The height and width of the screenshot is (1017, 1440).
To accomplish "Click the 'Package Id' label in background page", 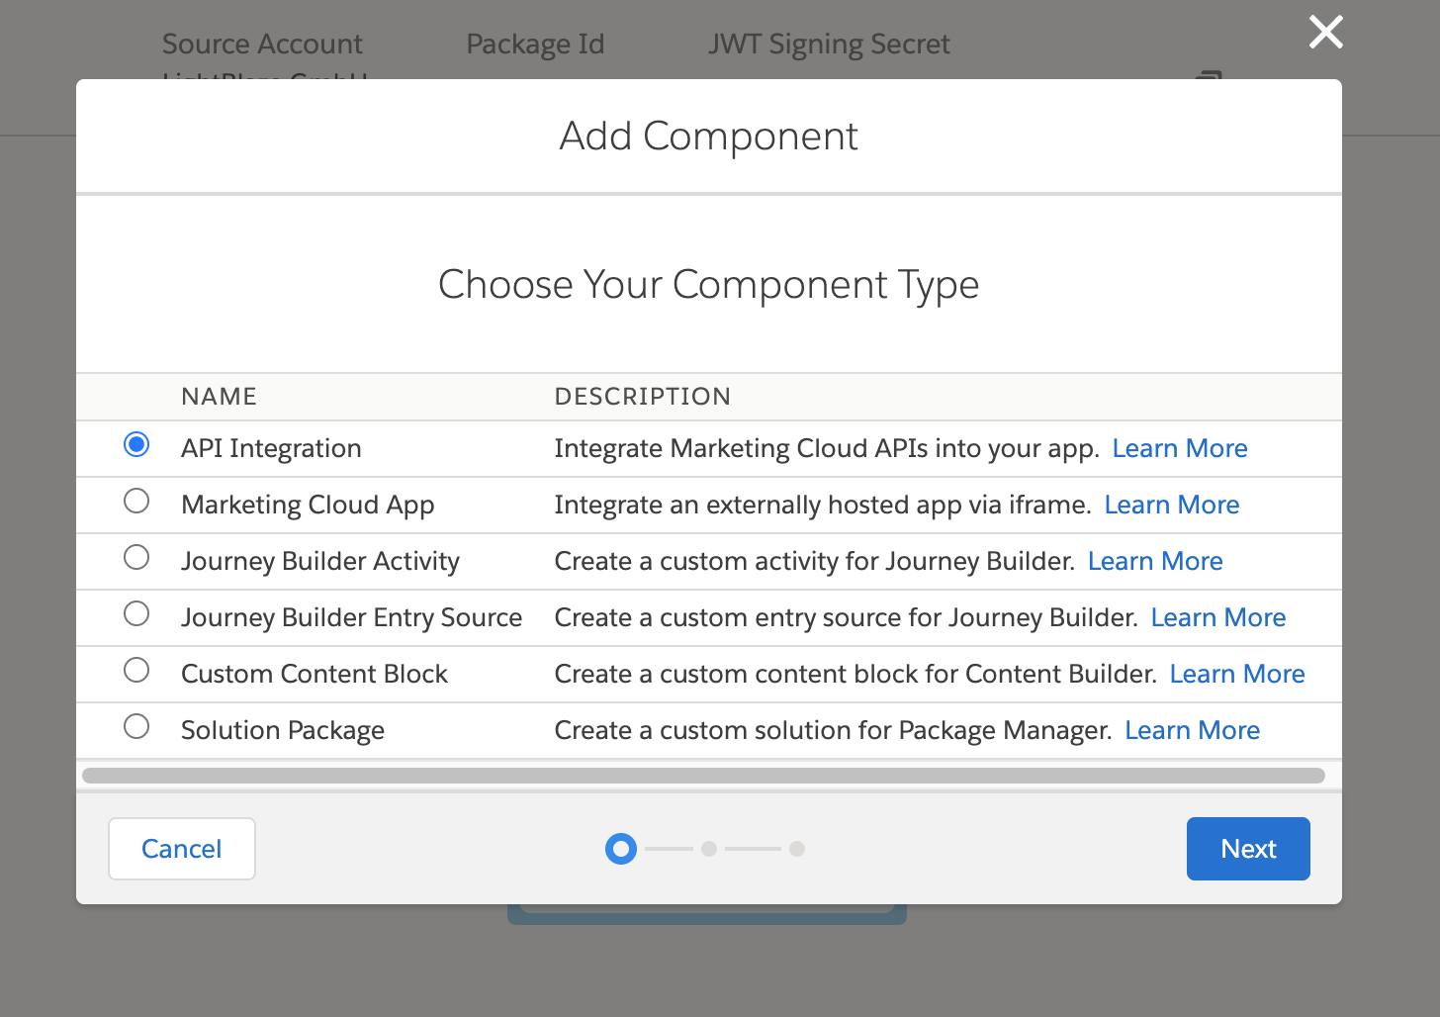I will (535, 44).
